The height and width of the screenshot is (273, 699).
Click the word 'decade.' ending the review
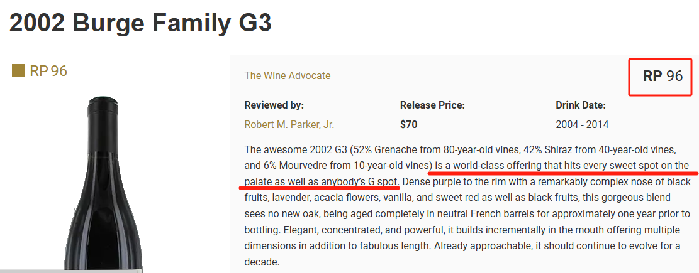point(262,262)
